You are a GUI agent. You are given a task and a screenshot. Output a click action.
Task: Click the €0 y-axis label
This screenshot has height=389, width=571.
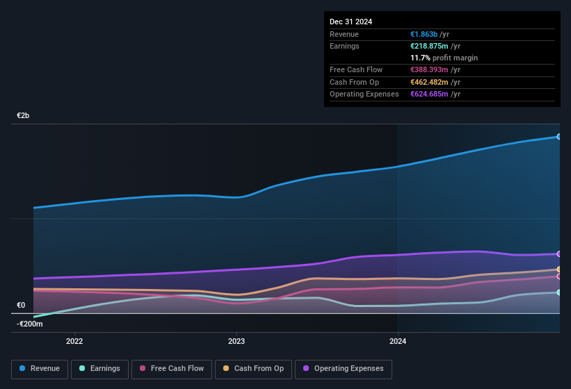coord(21,305)
